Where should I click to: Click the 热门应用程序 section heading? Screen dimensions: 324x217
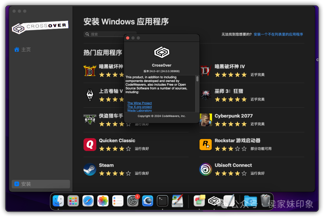tap(103, 53)
